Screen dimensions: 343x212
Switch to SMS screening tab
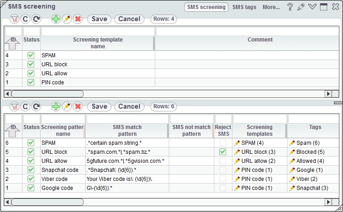click(206, 7)
